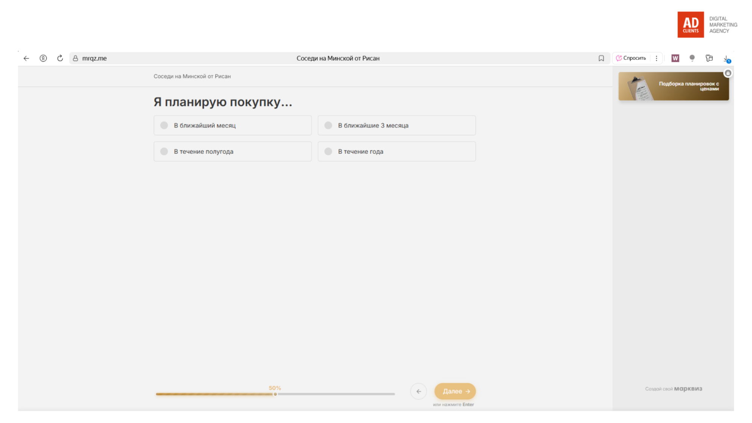This screenshot has height=423, width=752.
Task: Open the extensions puzzle icon
Action: [x=709, y=58]
